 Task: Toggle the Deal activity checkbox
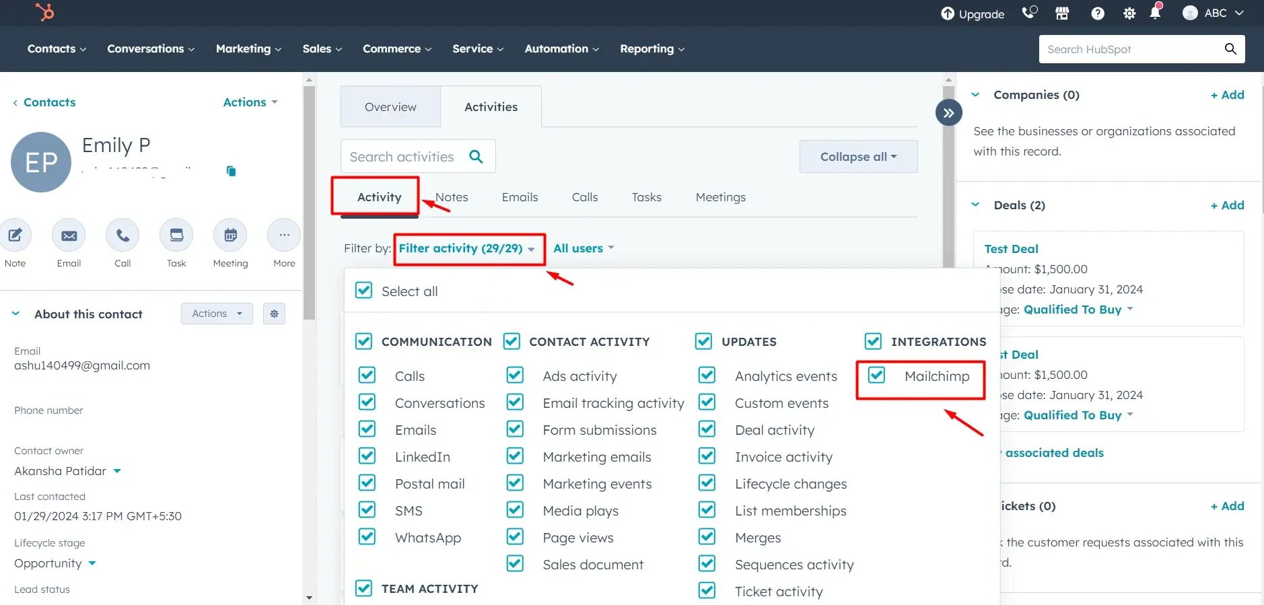(x=707, y=429)
